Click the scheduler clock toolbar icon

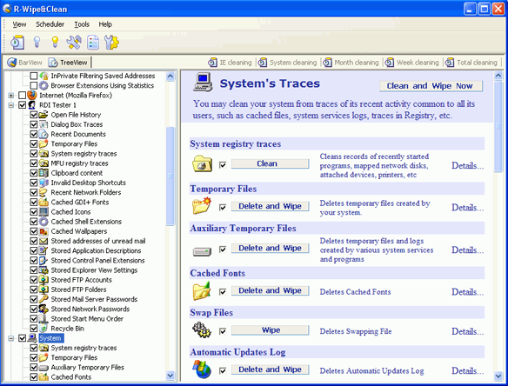pos(17,43)
